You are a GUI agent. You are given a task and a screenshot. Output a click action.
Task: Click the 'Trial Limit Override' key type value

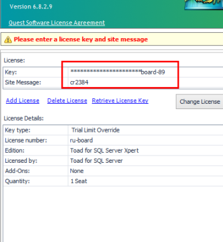[x=95, y=130]
